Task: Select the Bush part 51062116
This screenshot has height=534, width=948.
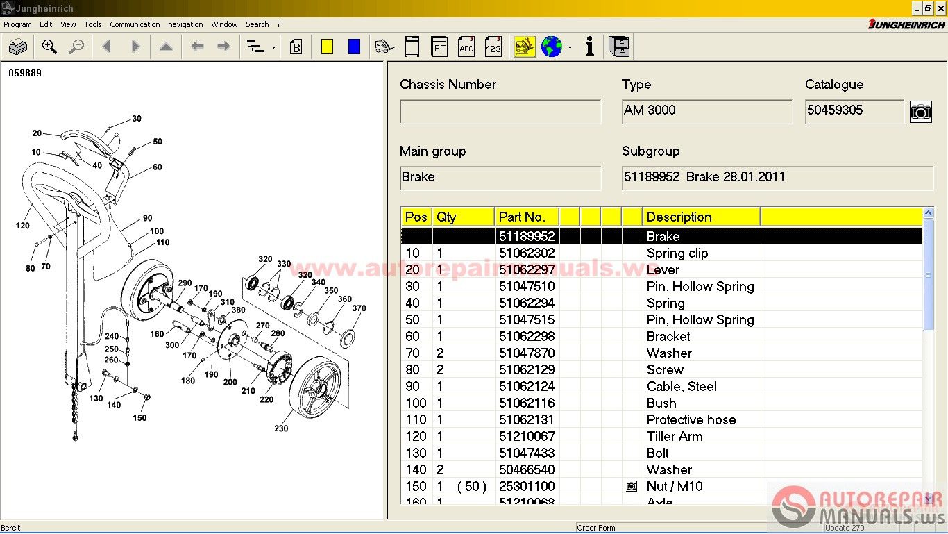Action: (x=527, y=403)
